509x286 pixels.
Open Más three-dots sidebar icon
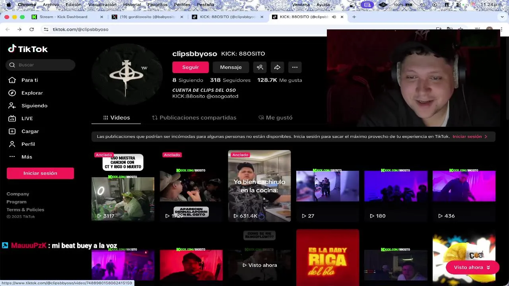coord(12,157)
